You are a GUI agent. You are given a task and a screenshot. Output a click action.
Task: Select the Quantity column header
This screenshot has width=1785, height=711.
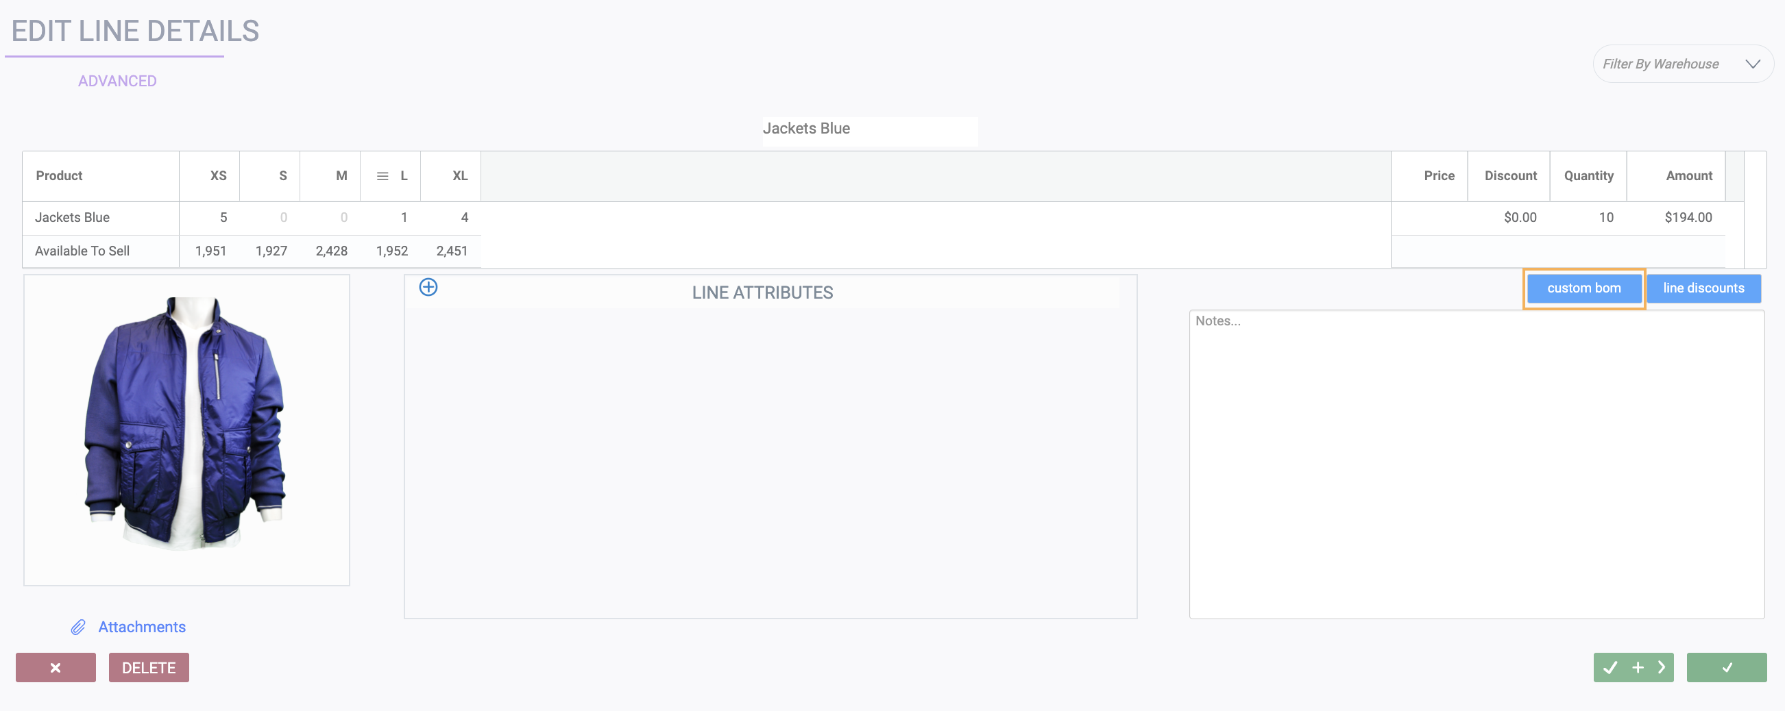pos(1588,176)
